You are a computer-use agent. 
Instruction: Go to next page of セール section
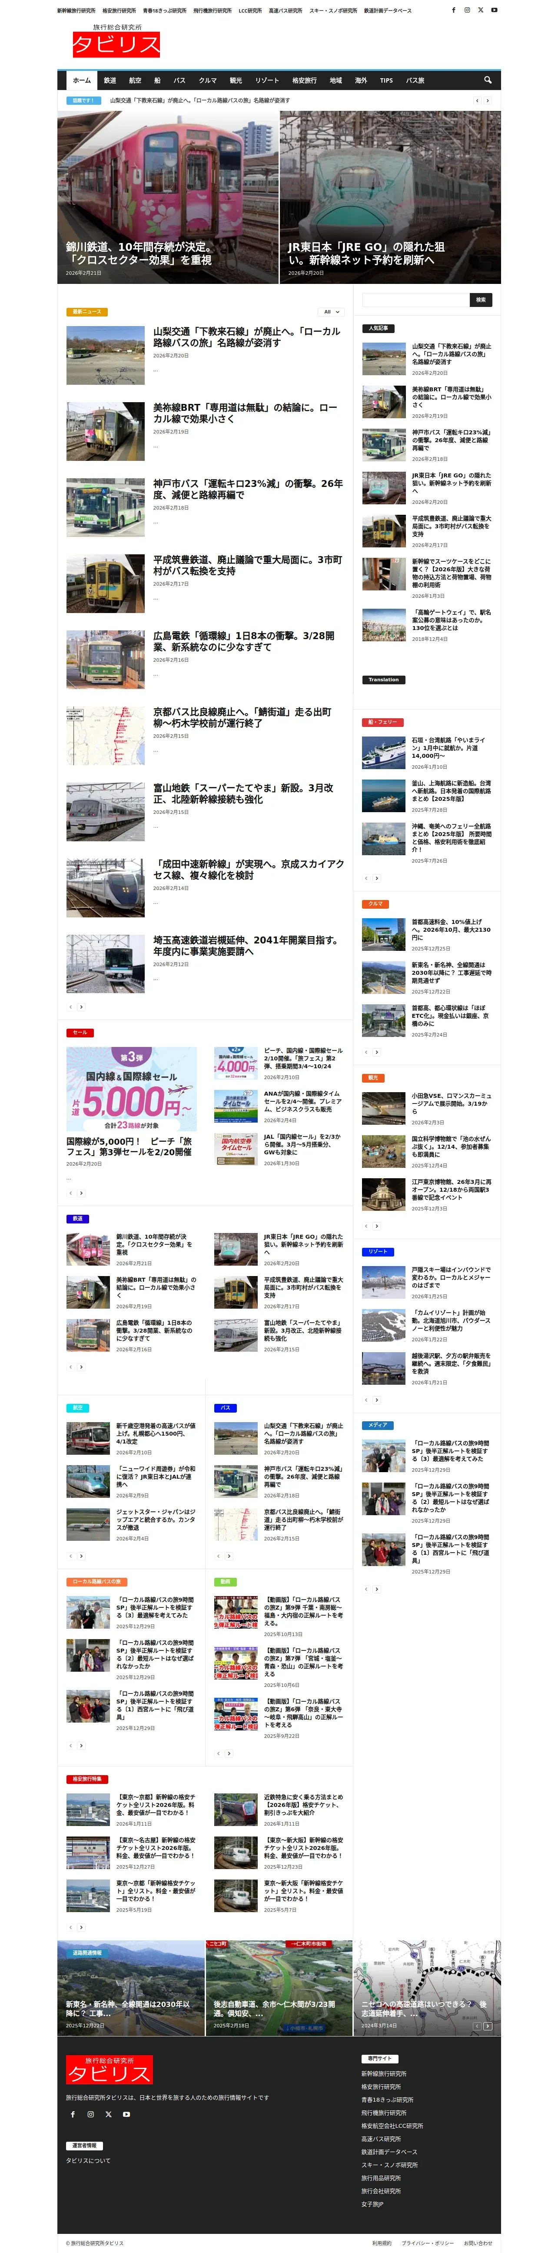(81, 1192)
